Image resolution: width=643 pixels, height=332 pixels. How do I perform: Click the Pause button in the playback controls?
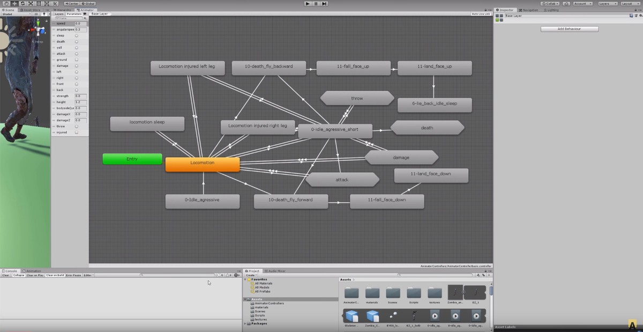click(x=316, y=3)
